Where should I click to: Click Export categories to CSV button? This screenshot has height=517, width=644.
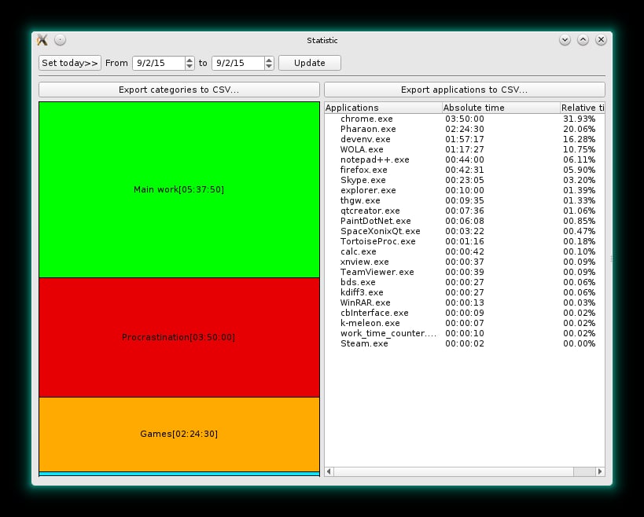pos(179,90)
